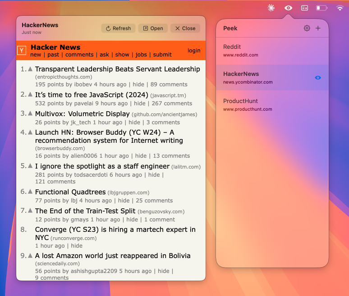Refresh the HackerNews preview

(118, 28)
